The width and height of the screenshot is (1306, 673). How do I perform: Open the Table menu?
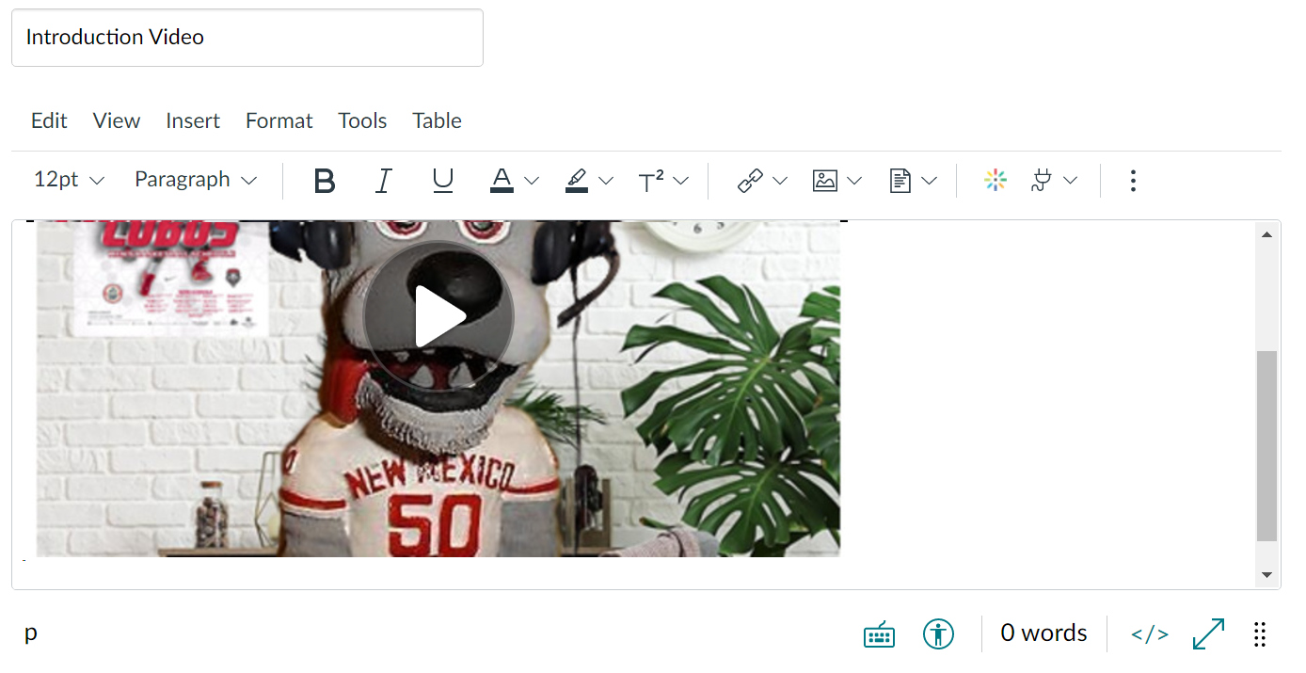coord(438,120)
